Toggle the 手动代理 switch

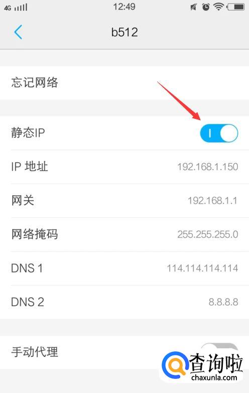click(x=219, y=349)
